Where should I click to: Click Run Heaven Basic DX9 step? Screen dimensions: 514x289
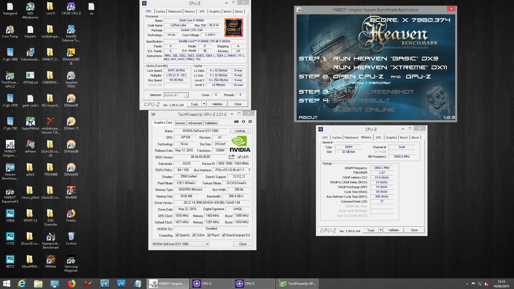tap(386, 59)
